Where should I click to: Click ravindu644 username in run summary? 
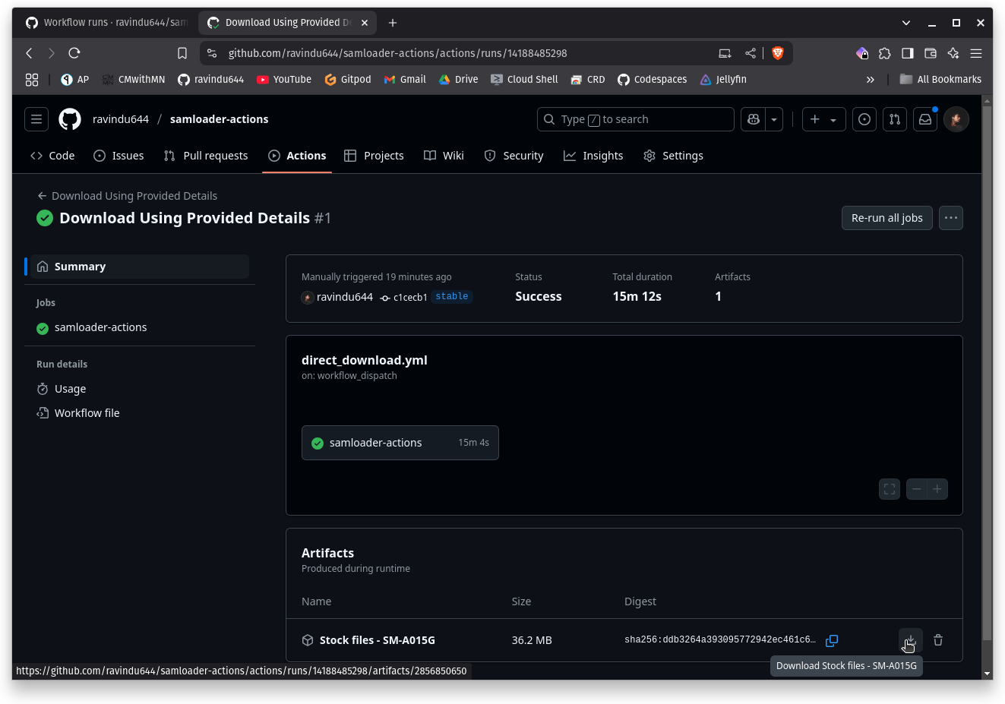pyautogui.click(x=345, y=297)
